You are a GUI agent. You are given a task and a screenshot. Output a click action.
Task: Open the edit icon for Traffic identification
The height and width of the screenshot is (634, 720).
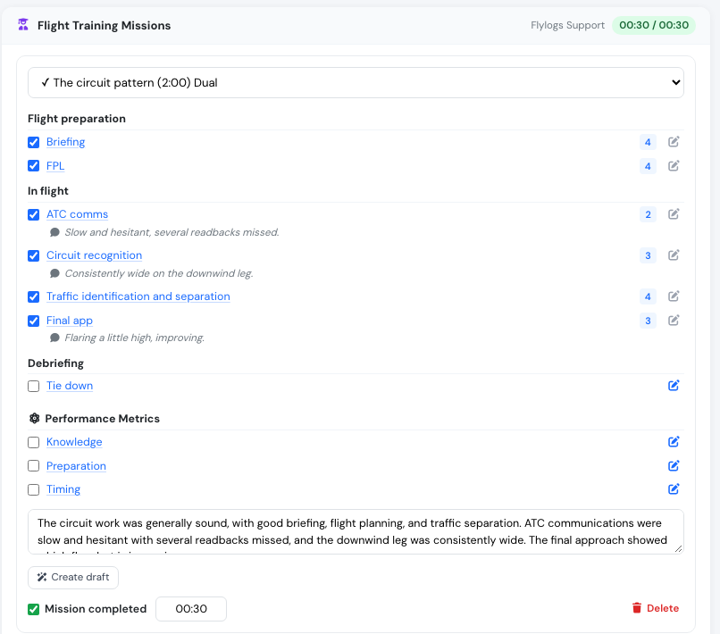674,296
